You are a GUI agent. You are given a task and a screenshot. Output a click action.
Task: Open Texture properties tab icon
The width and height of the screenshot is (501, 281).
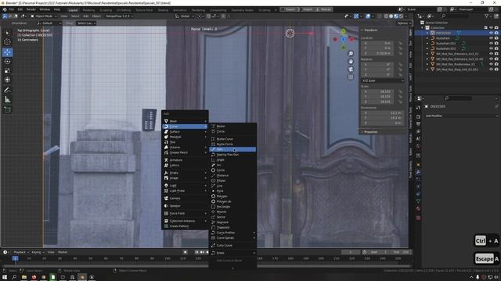418,218
